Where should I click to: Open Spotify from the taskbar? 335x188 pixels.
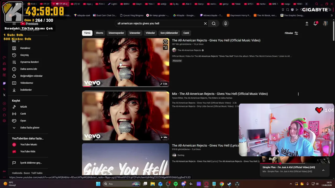click(x=176, y=184)
